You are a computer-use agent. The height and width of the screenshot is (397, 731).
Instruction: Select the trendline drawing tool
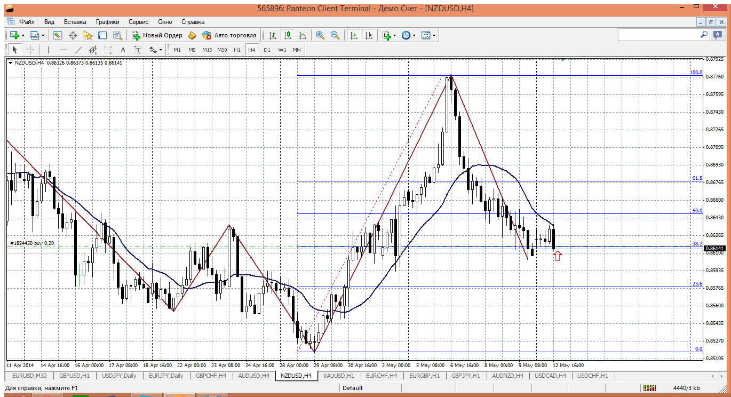point(78,50)
